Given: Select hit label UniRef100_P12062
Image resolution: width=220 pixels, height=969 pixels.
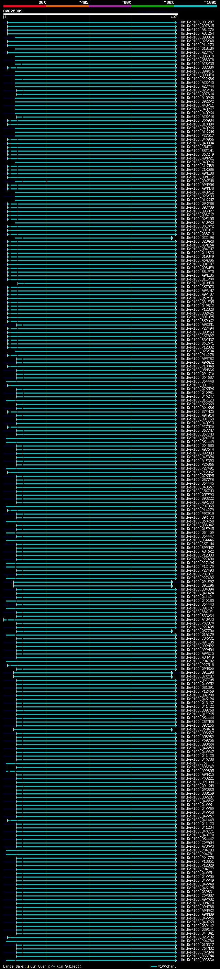Looking at the screenshot, I should (197, 472).
